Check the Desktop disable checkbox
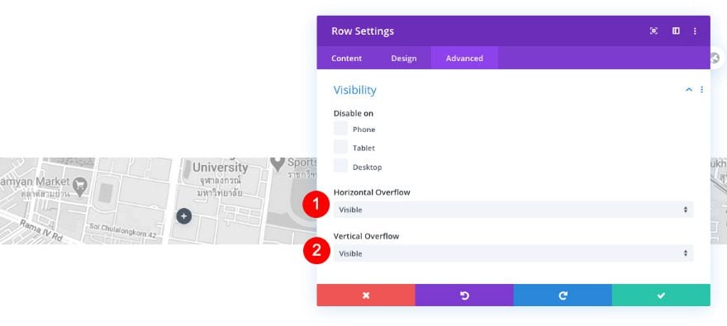 click(x=340, y=166)
